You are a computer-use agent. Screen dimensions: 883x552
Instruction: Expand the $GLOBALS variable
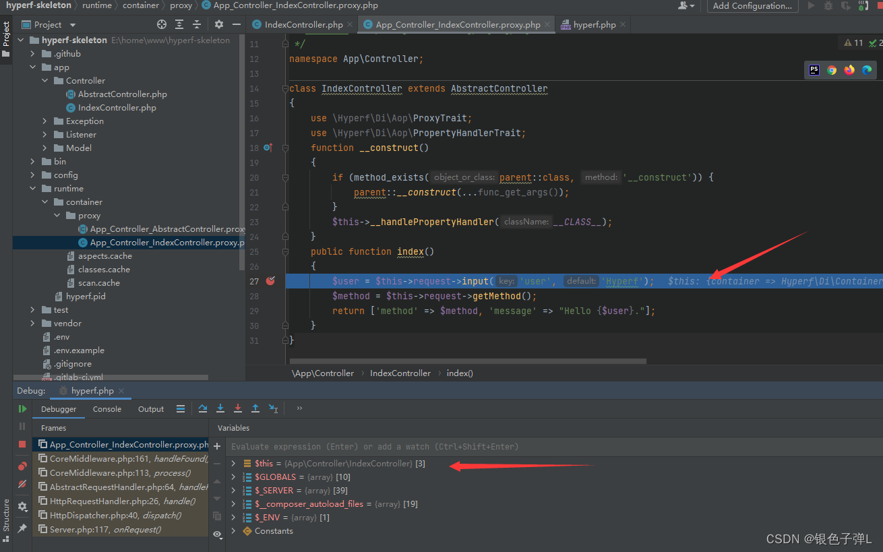[x=233, y=477]
